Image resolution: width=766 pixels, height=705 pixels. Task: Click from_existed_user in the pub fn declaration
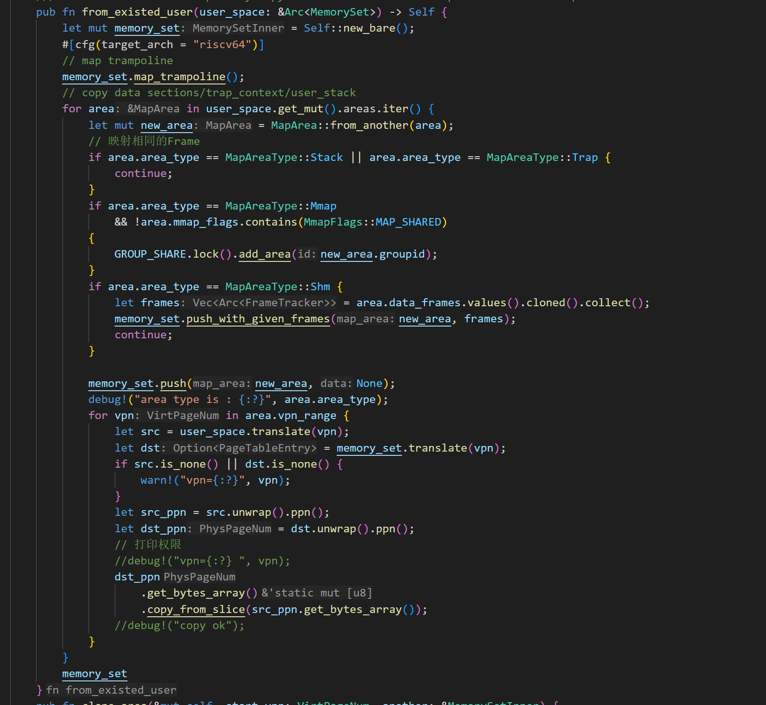(x=137, y=12)
